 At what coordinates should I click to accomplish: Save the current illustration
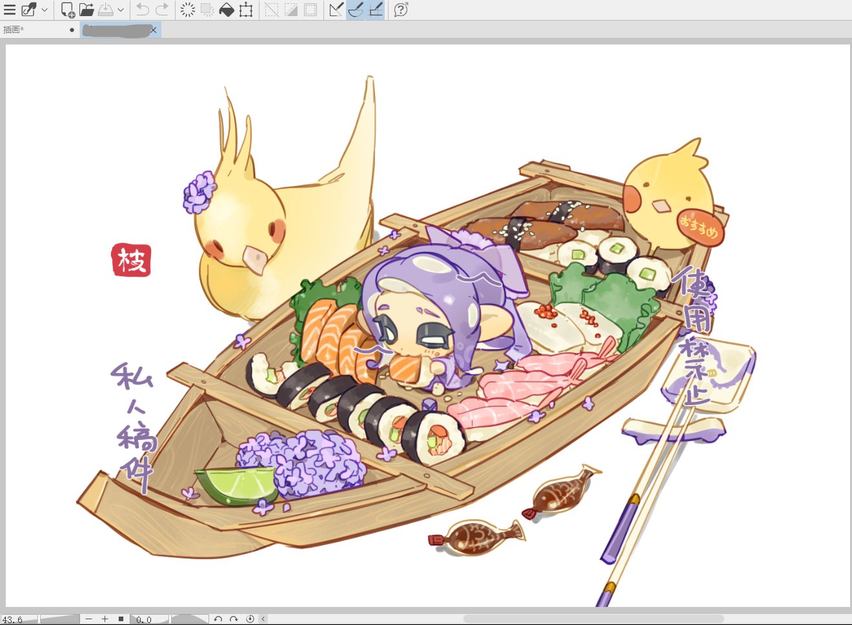105,10
